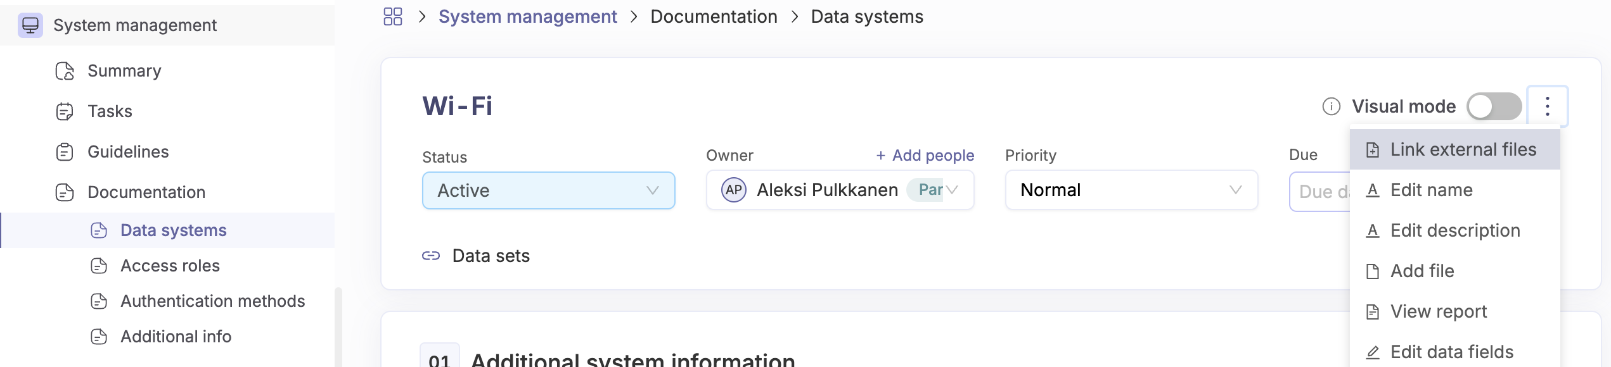Select Link external files menu entry

pos(1455,149)
